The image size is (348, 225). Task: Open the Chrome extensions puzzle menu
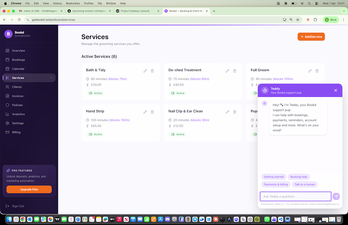(315, 20)
